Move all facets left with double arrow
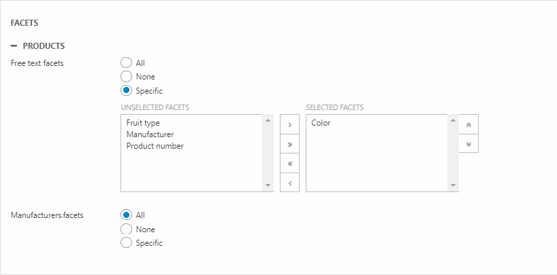The width and height of the screenshot is (557, 275). 289,164
